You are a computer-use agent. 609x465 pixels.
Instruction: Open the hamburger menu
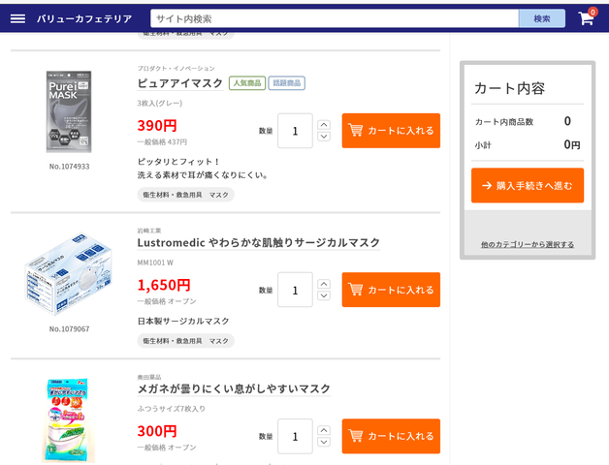pos(17,18)
